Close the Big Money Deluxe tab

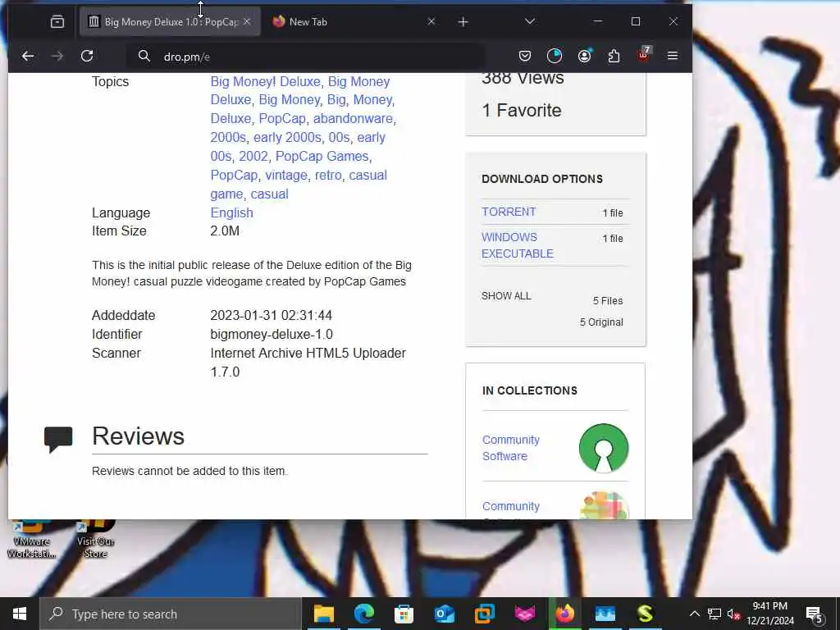tap(247, 21)
